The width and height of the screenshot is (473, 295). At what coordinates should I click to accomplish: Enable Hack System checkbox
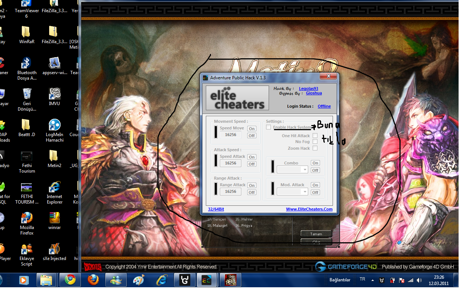coord(269,127)
